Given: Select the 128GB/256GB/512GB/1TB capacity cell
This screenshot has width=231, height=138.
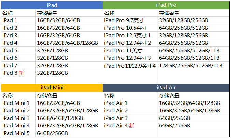Looking at the screenshot, I should [193, 66].
